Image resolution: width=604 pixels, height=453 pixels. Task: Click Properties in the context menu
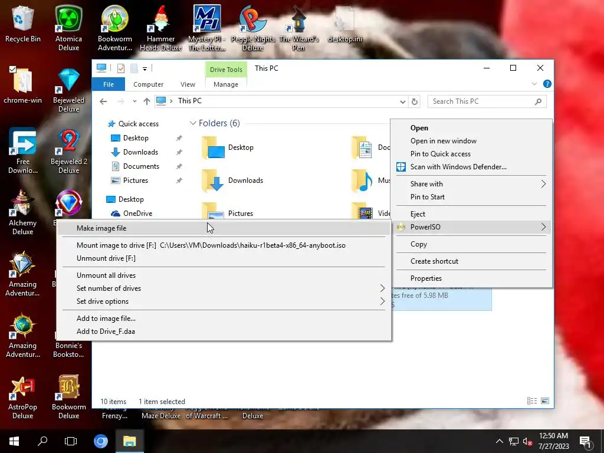(x=471, y=278)
